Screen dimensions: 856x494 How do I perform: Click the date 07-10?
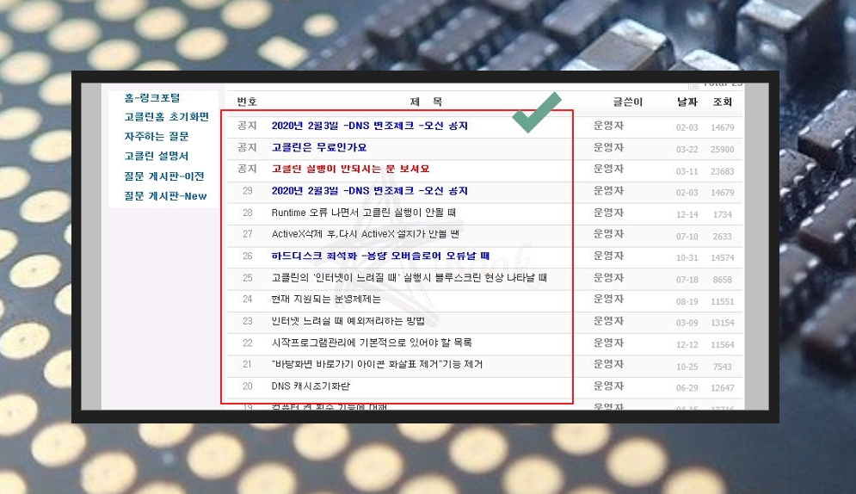pyautogui.click(x=687, y=237)
